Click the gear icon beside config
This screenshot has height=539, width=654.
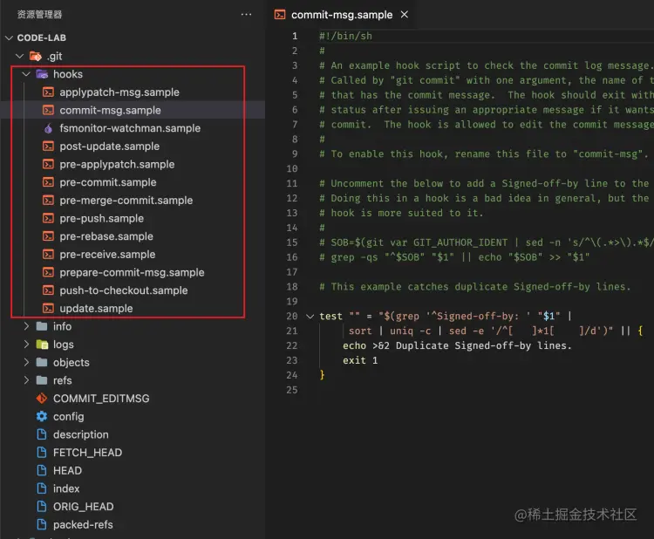(x=42, y=416)
